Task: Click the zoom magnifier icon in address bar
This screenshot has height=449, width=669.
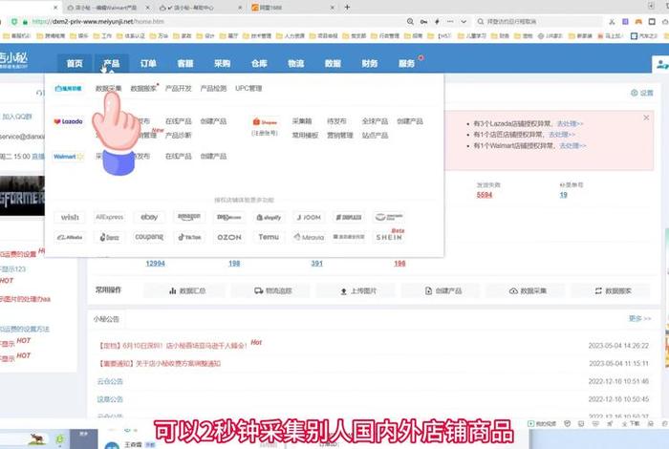Action: 410,21
